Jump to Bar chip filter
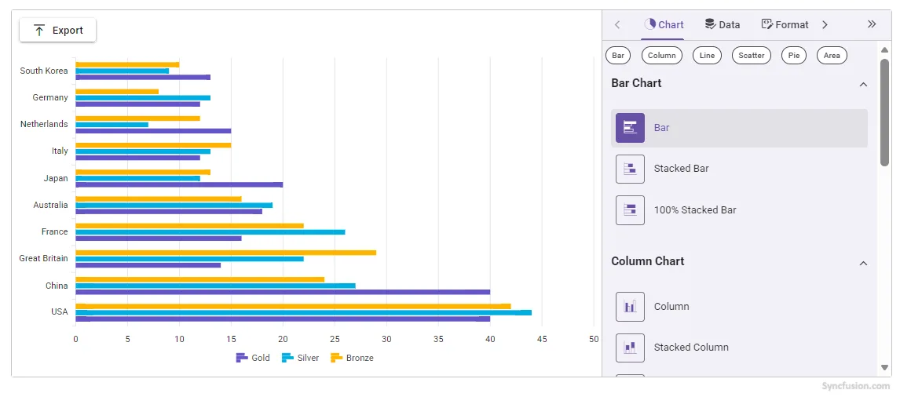The image size is (900, 397). [x=618, y=56]
